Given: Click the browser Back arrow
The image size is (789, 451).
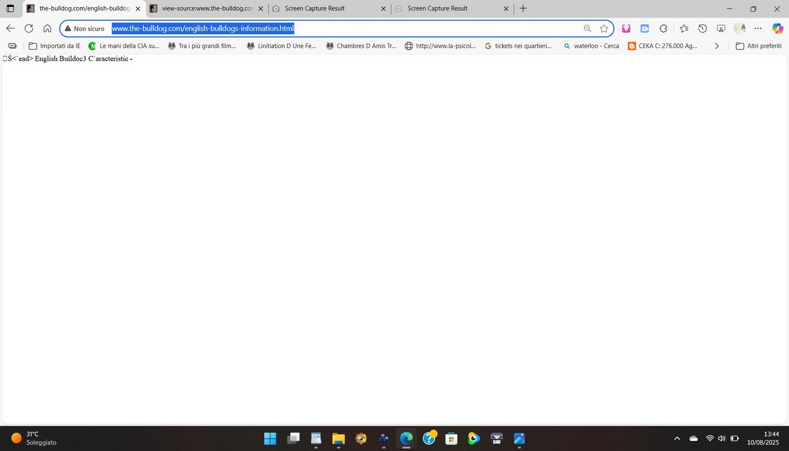Looking at the screenshot, I should pyautogui.click(x=10, y=28).
